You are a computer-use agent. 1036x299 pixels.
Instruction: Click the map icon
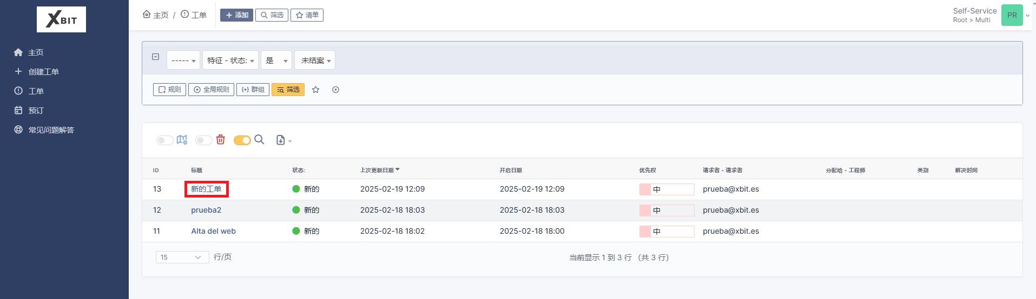point(182,140)
